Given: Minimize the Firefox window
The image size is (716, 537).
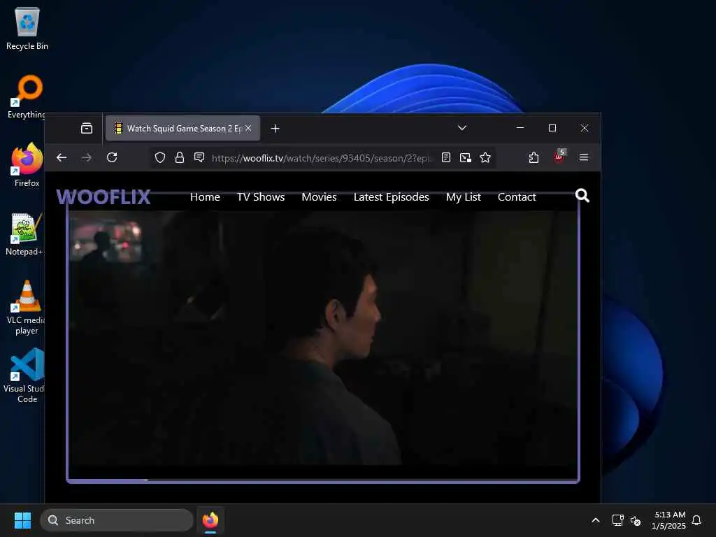Looking at the screenshot, I should [x=520, y=128].
